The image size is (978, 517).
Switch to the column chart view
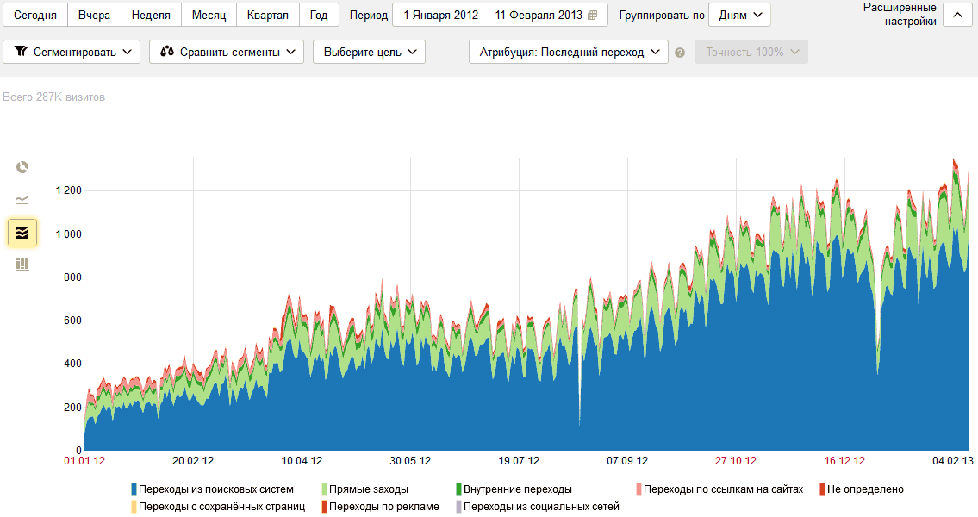pyautogui.click(x=22, y=265)
